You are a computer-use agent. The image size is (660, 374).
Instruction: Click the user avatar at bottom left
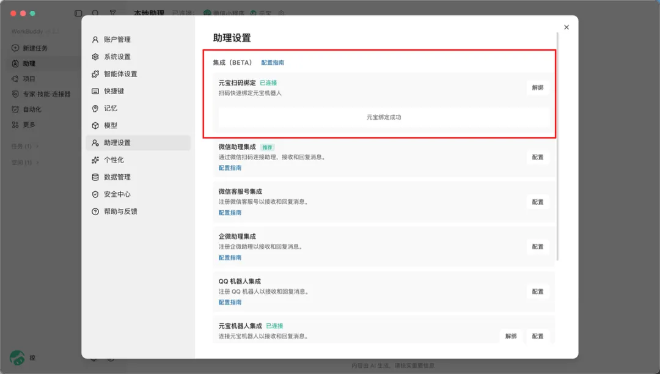coord(17,358)
